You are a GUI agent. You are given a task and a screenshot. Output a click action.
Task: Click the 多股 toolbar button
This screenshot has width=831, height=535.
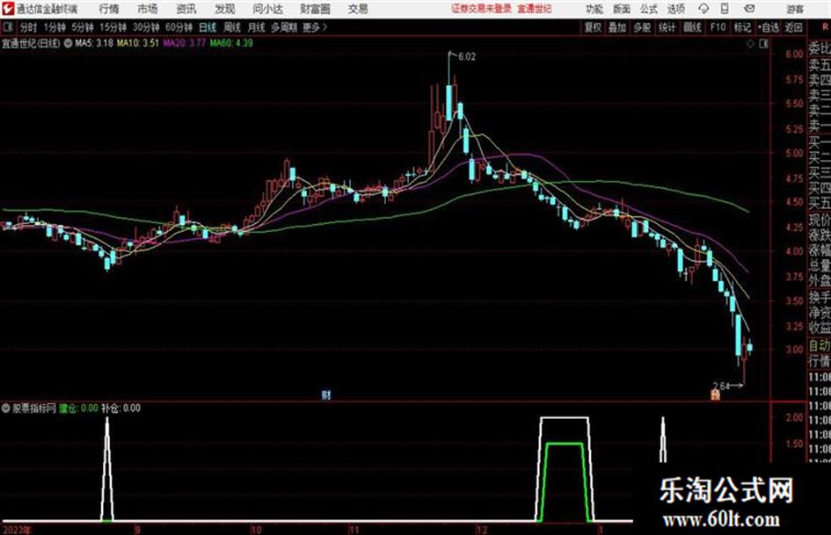tap(642, 27)
